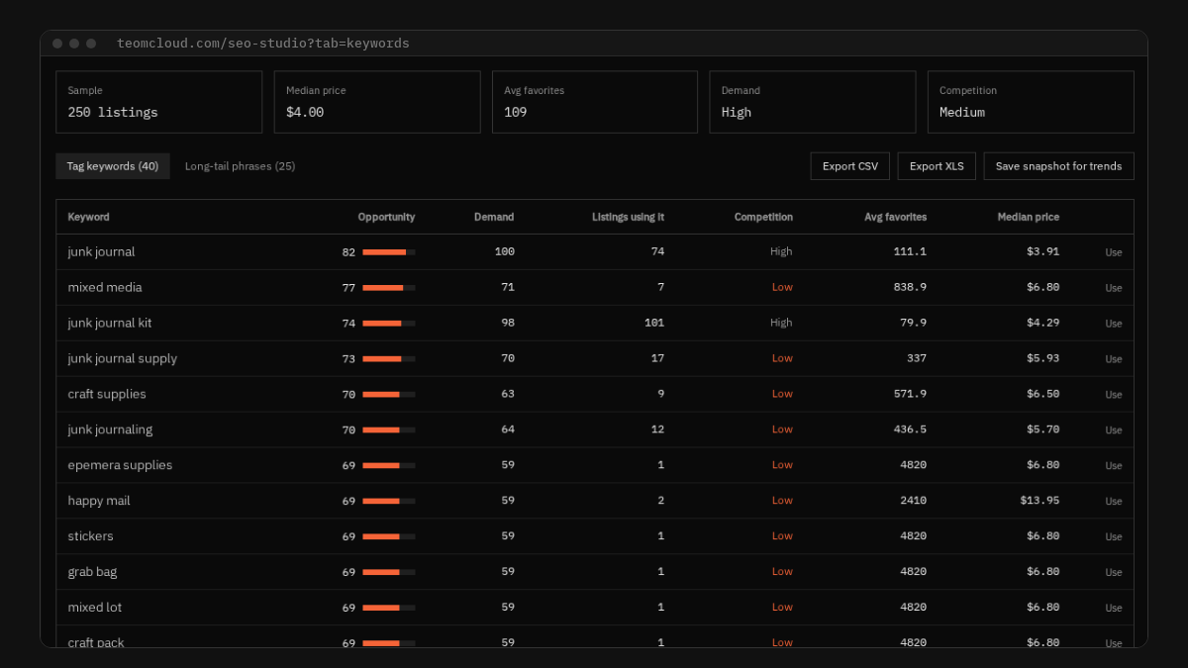Click keyword 'stickers'
The width and height of the screenshot is (1188, 668).
click(91, 537)
